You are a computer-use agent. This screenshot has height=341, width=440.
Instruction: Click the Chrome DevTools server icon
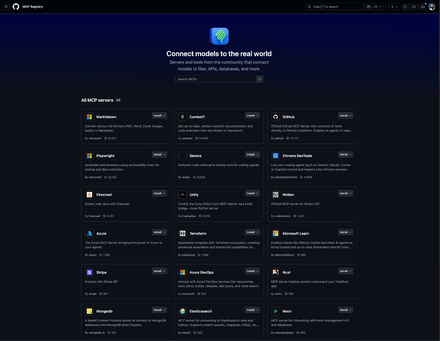[x=275, y=155]
